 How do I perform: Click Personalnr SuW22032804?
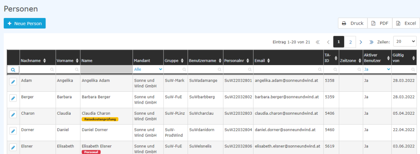click(238, 130)
